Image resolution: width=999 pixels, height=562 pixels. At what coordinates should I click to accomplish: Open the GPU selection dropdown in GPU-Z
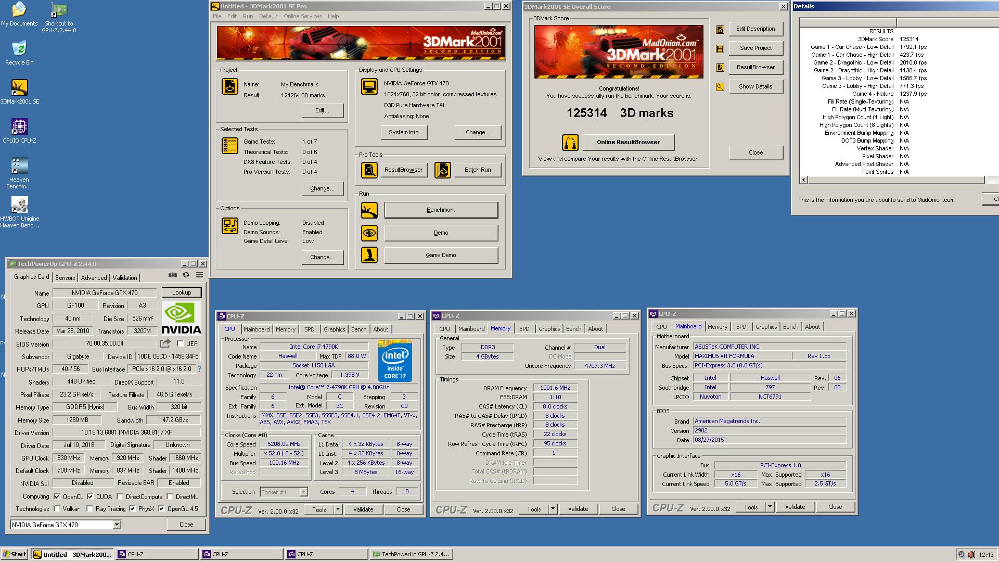click(117, 525)
